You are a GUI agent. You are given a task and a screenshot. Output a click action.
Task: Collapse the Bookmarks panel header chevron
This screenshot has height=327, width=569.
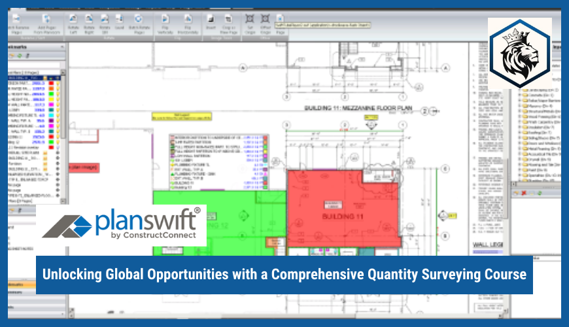(62, 47)
